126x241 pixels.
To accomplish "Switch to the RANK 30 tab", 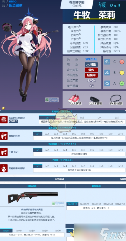I will (96, 204).
